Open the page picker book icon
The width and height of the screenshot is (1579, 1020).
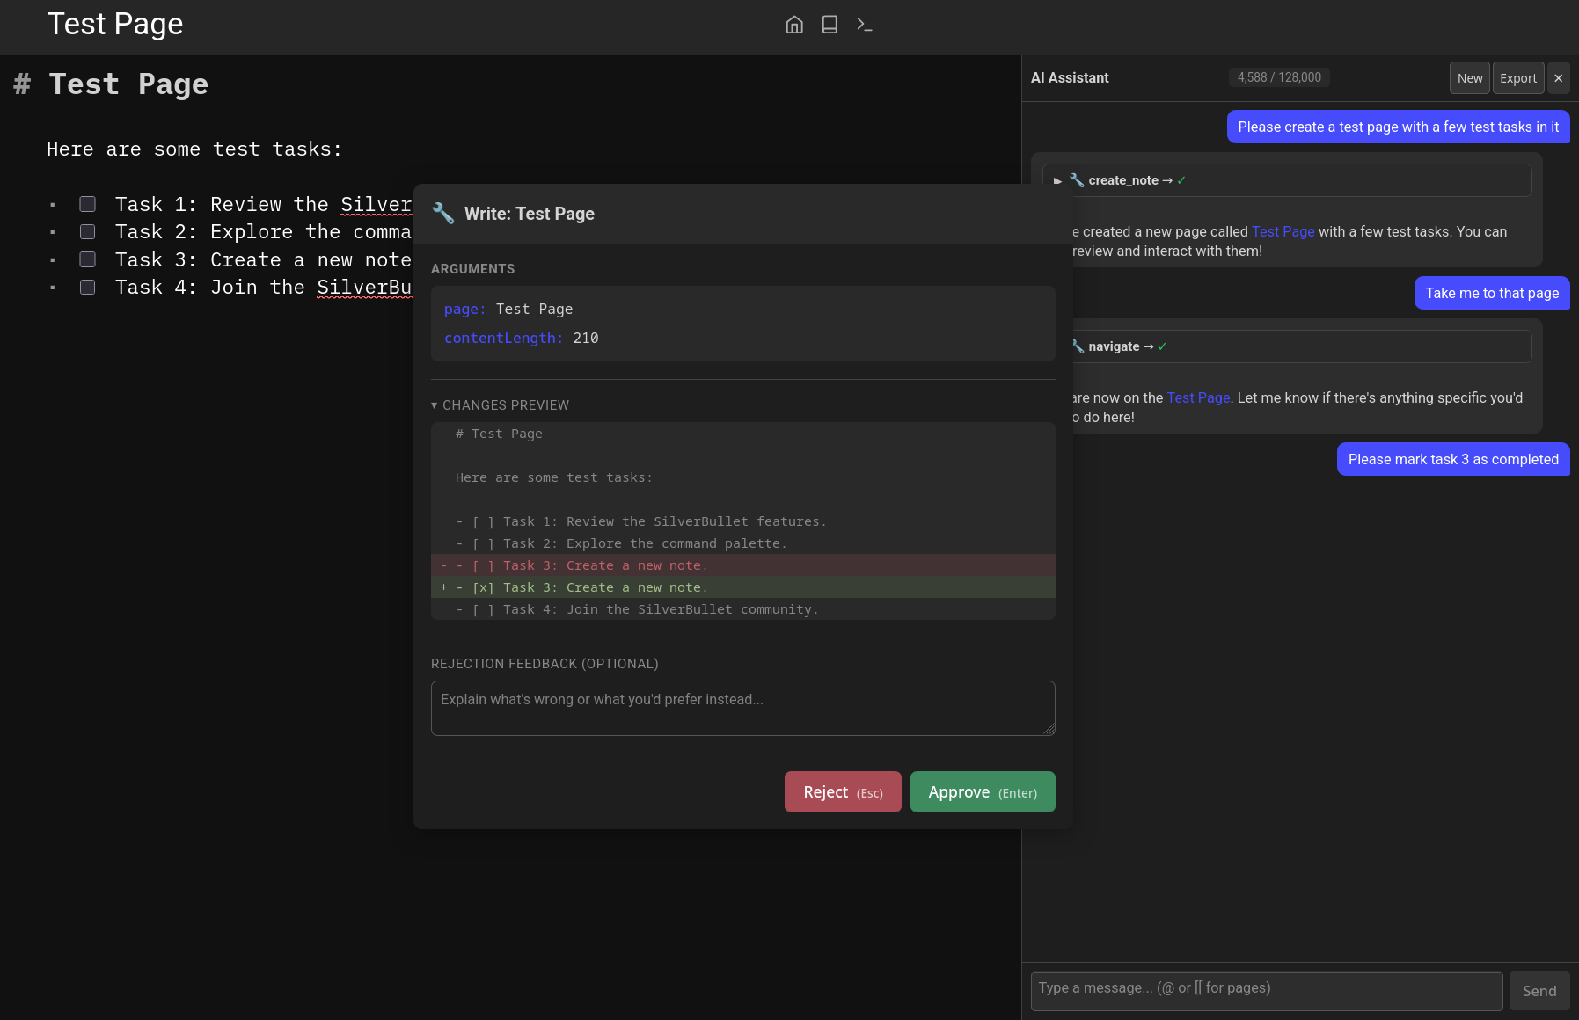(830, 25)
